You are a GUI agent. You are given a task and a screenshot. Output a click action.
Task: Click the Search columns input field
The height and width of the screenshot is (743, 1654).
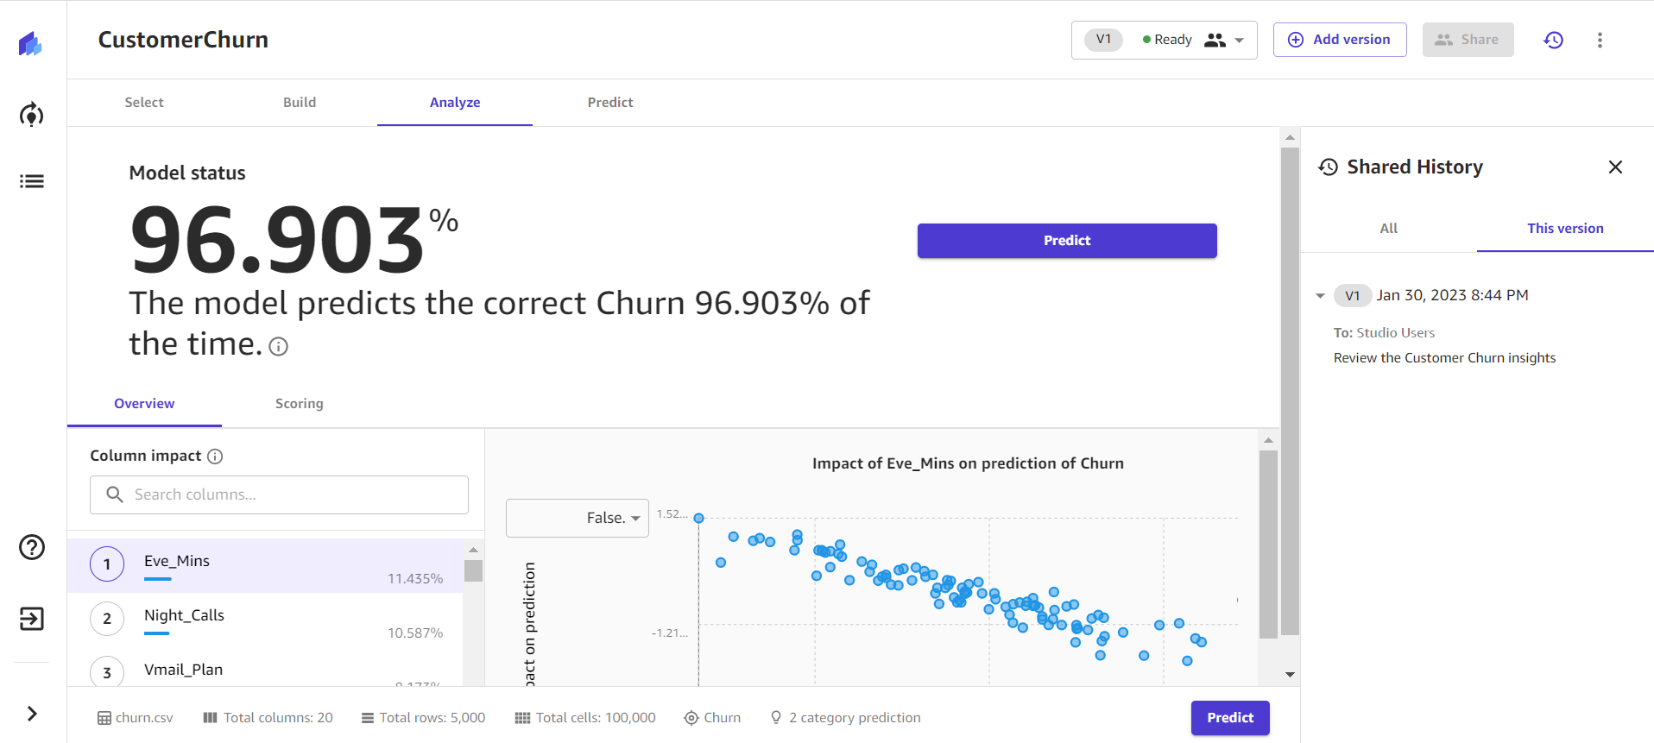coord(279,494)
